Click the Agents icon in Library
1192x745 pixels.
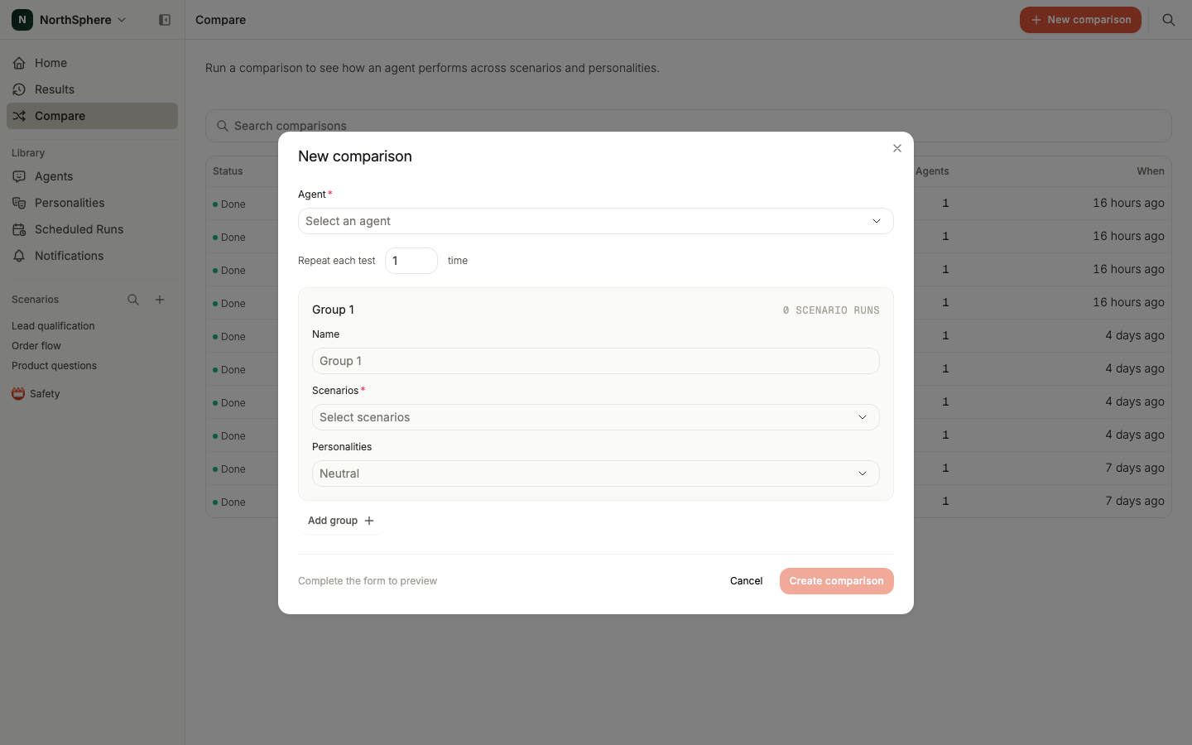point(19,176)
